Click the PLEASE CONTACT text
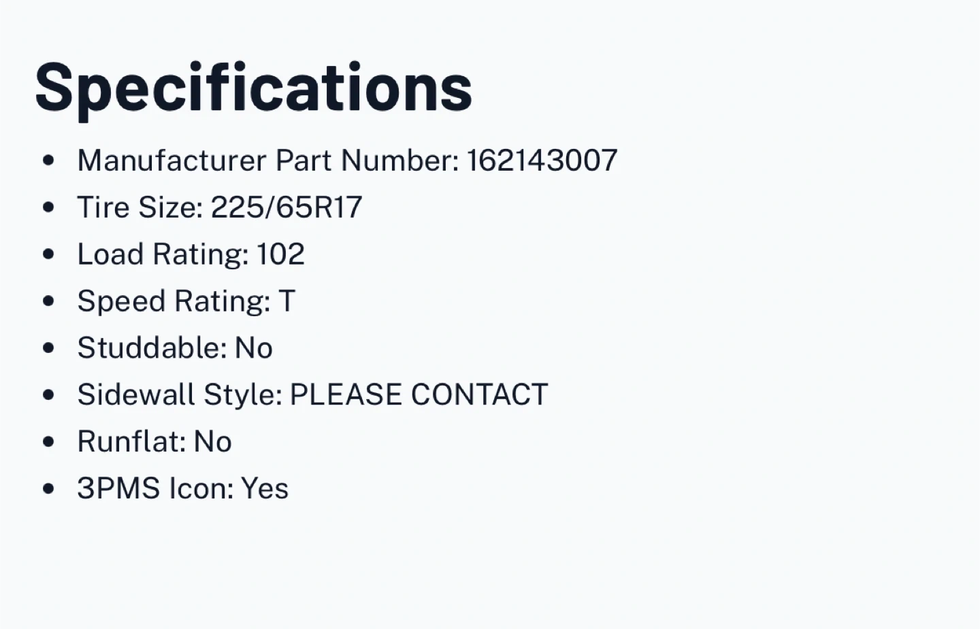The width and height of the screenshot is (980, 629). [419, 395]
